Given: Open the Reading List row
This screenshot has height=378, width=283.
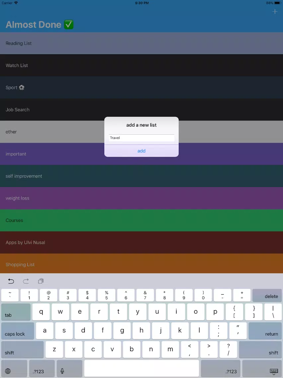Looking at the screenshot, I should [x=141, y=43].
